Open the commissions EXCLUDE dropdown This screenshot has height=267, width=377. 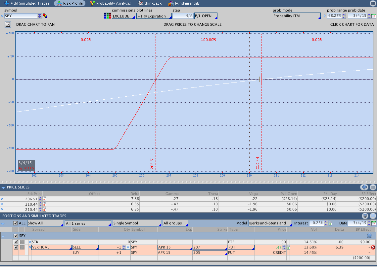123,16
